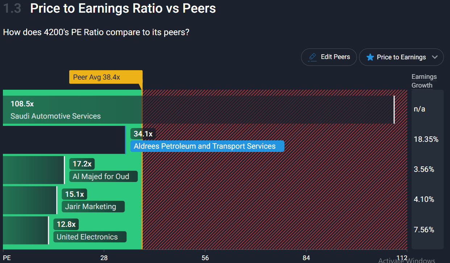
Task: Click the section number 1.3
Action: 12,8
